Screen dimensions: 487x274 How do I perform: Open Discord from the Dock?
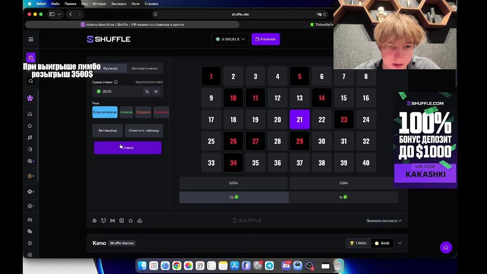tap(286, 266)
